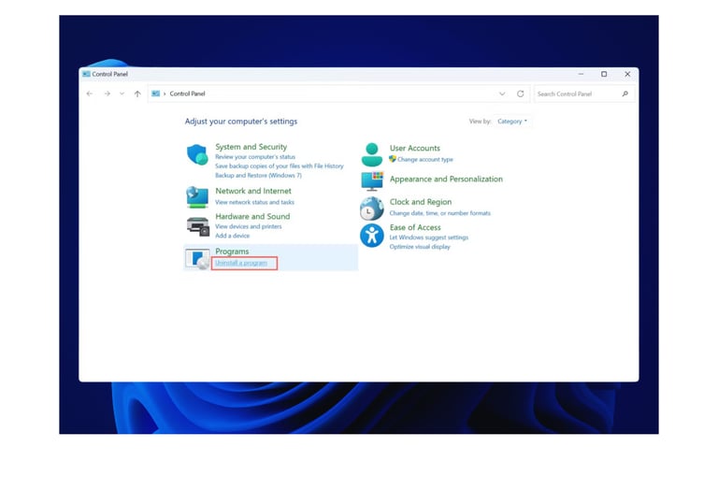Open the View by Category dropdown

pyautogui.click(x=512, y=121)
